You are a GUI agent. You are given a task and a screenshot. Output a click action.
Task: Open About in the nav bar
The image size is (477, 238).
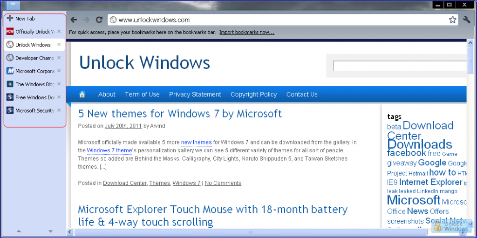107,95
